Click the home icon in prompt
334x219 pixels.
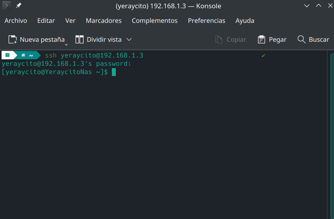click(x=23, y=56)
